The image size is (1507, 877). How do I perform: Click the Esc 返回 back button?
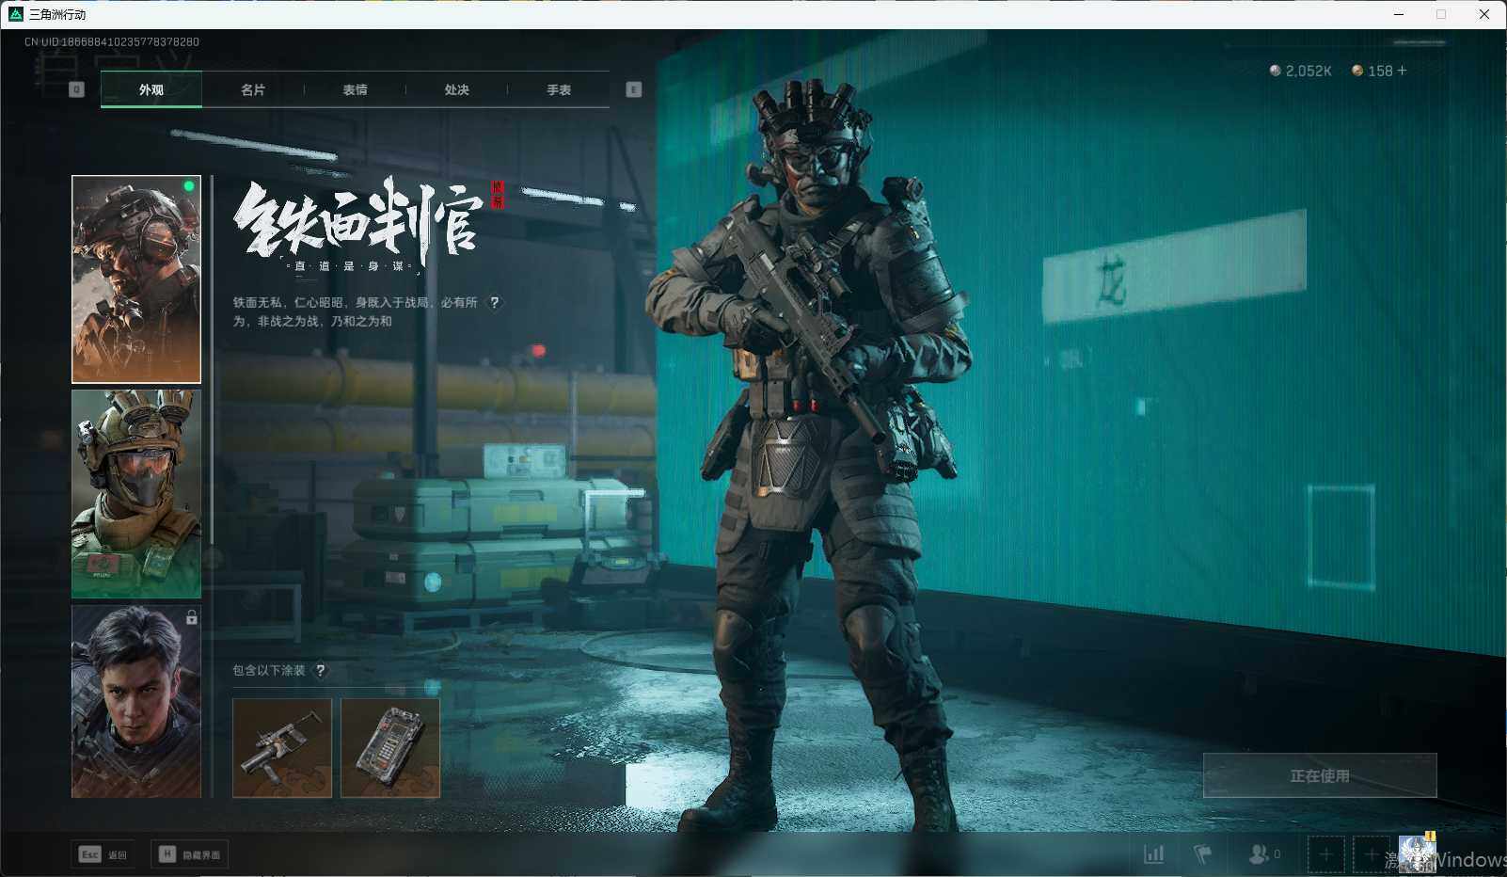[103, 854]
